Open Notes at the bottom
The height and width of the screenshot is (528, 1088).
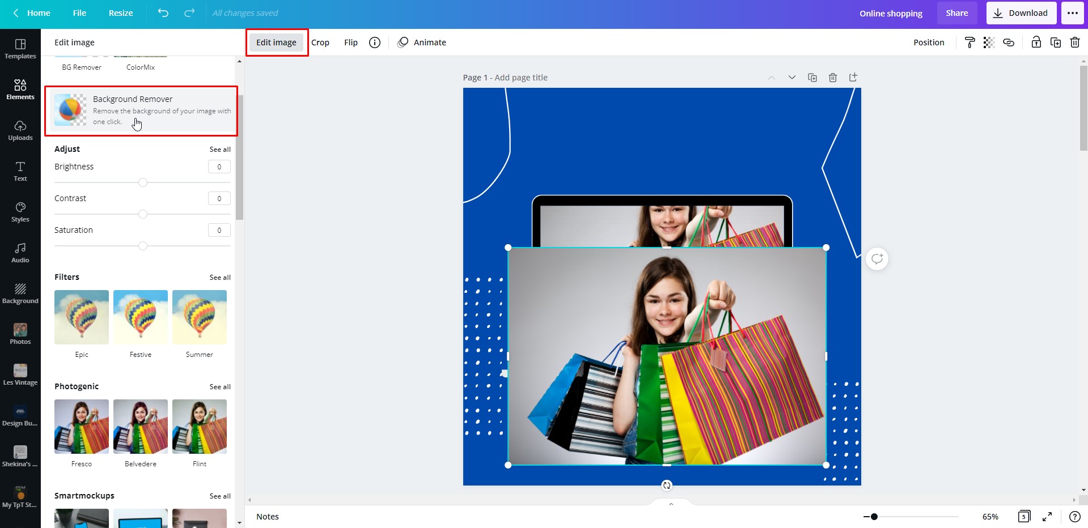point(268,517)
